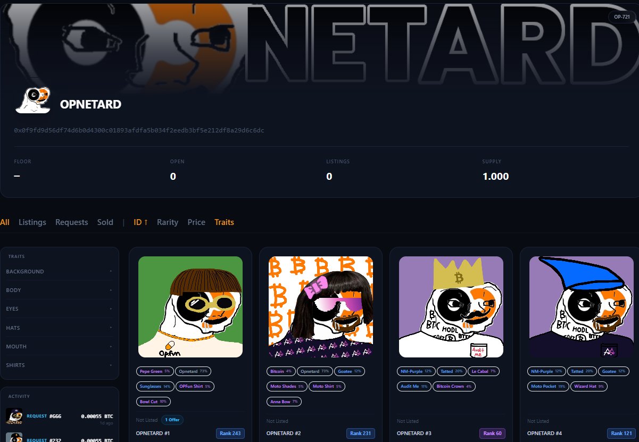Click the OPNETARD collection name heading
Viewport: 639px width, 442px height.
pyautogui.click(x=90, y=104)
